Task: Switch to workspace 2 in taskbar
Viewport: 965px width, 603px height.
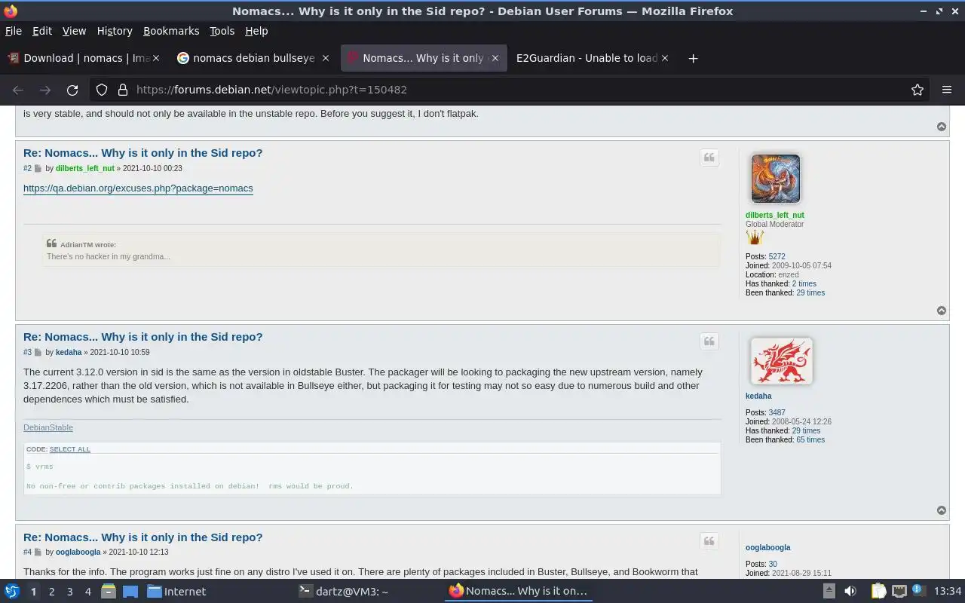Action: tap(52, 592)
